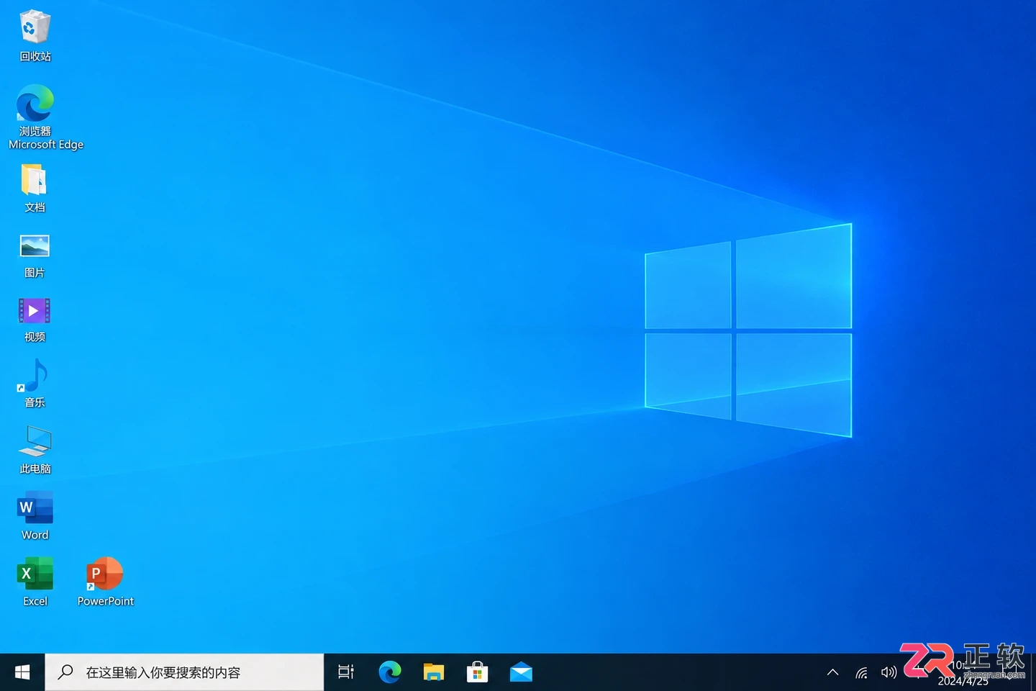This screenshot has height=691, width=1036.
Task: Open the volume speaker control
Action: click(889, 672)
